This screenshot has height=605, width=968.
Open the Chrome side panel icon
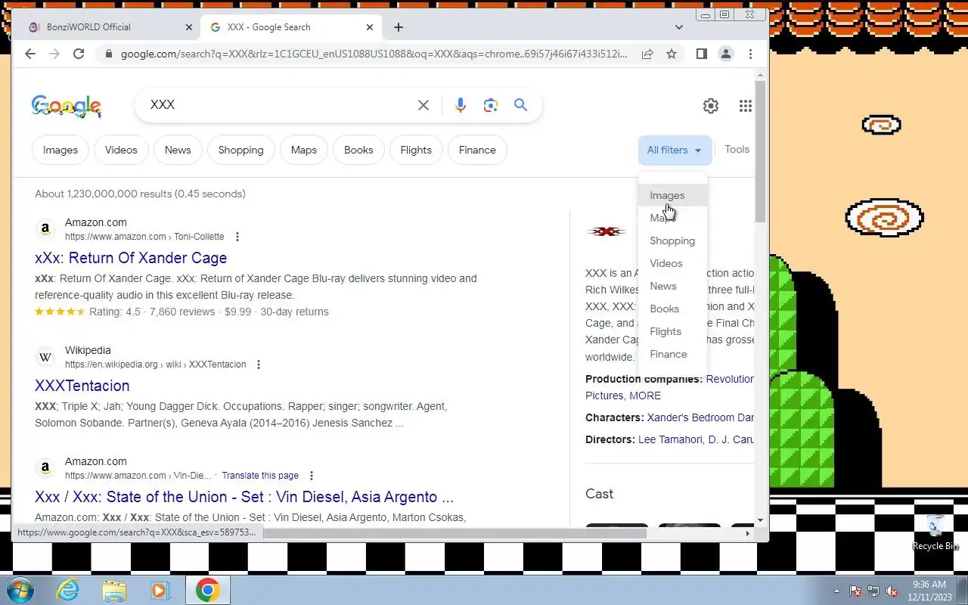pos(702,54)
